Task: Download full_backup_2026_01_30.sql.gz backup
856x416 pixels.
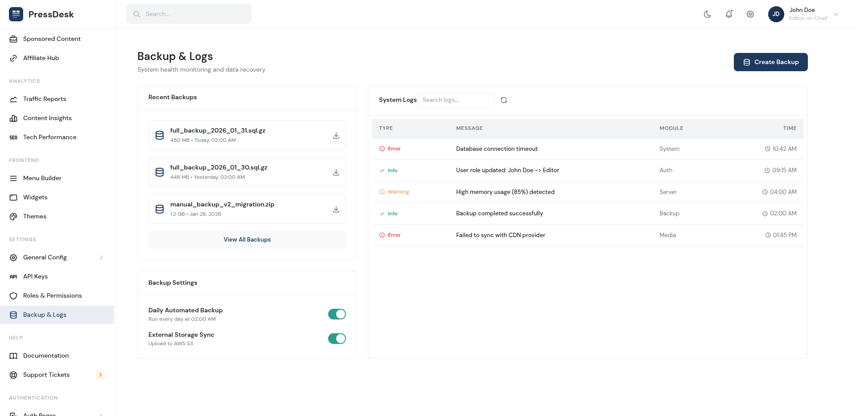Action: pos(336,172)
